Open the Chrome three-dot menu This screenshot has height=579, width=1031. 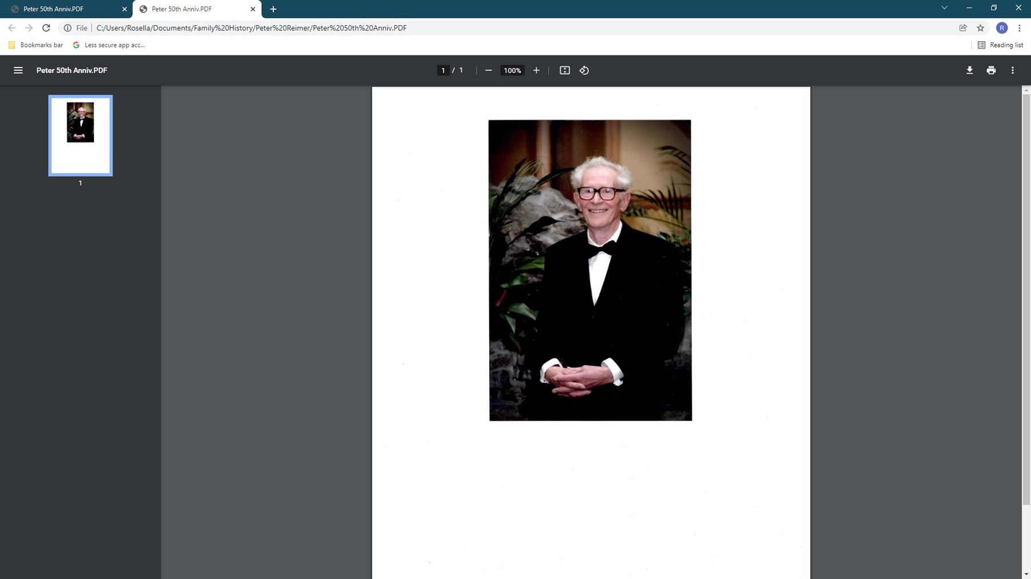tap(1019, 28)
